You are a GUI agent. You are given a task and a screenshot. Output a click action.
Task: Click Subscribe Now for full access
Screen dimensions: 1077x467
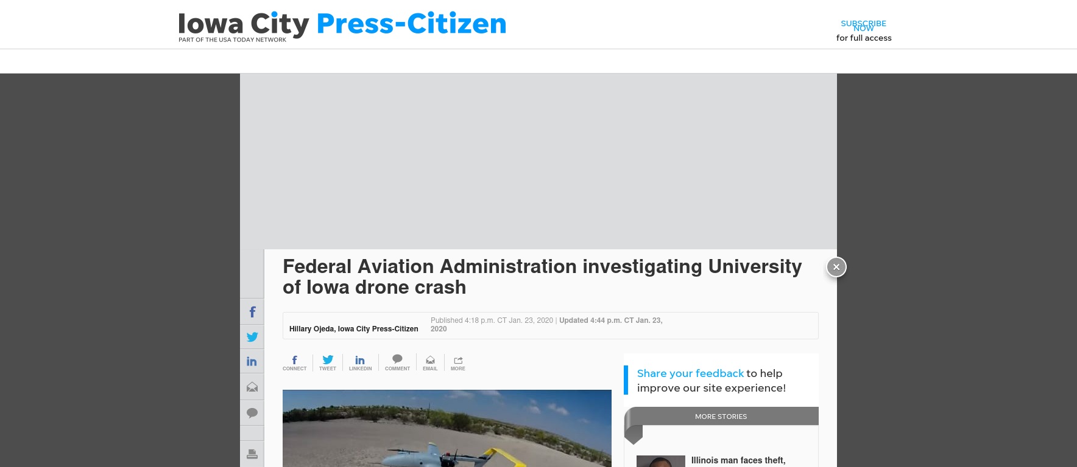point(863,30)
